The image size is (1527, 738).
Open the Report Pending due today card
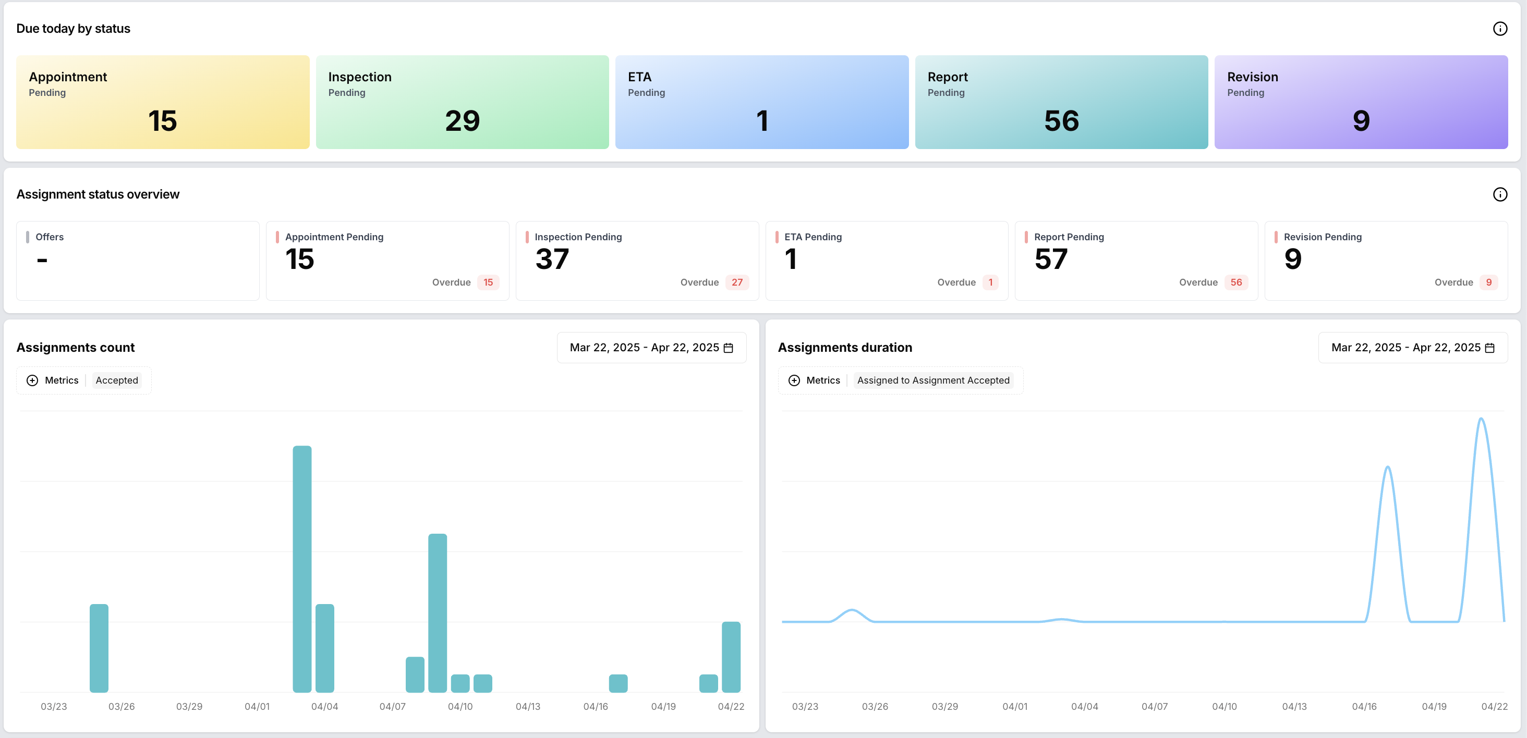(1061, 102)
